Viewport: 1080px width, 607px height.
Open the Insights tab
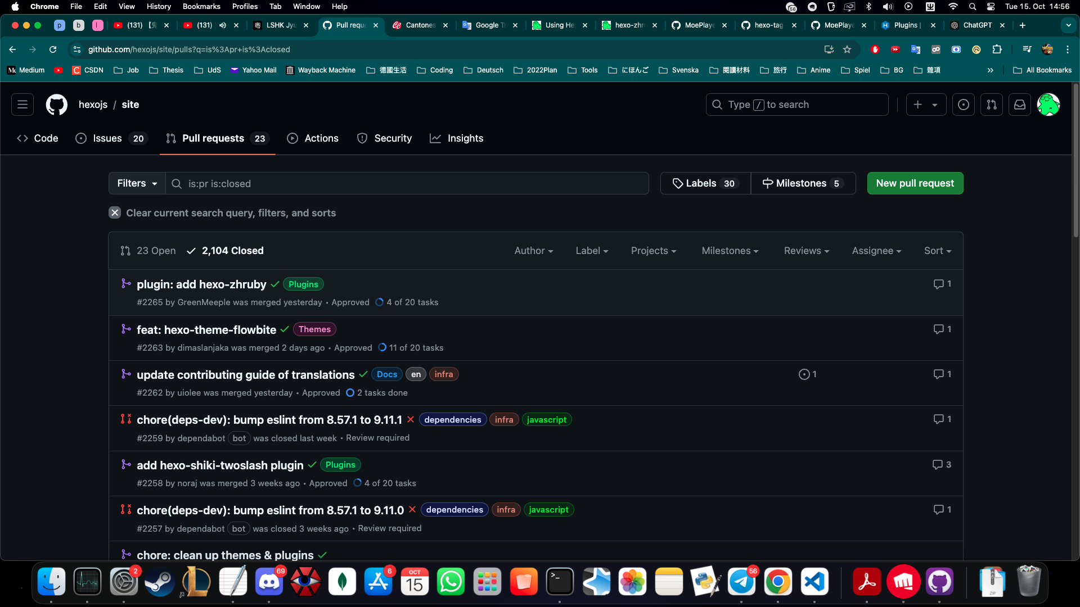(x=456, y=138)
